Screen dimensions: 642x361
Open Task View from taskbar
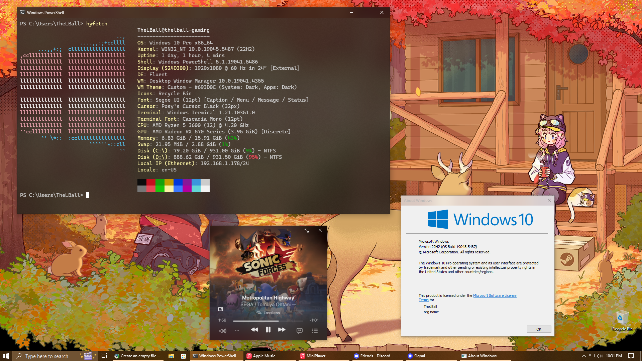[104, 356]
